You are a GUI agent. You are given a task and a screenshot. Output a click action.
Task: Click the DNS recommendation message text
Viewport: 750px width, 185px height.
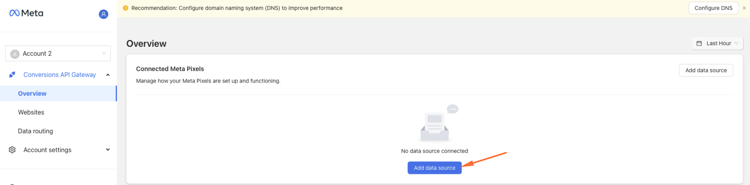pos(237,8)
